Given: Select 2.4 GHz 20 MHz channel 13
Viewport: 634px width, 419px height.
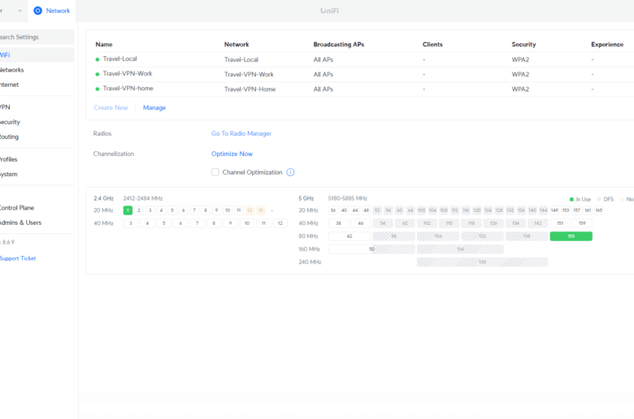Looking at the screenshot, I should pyautogui.click(x=261, y=210).
